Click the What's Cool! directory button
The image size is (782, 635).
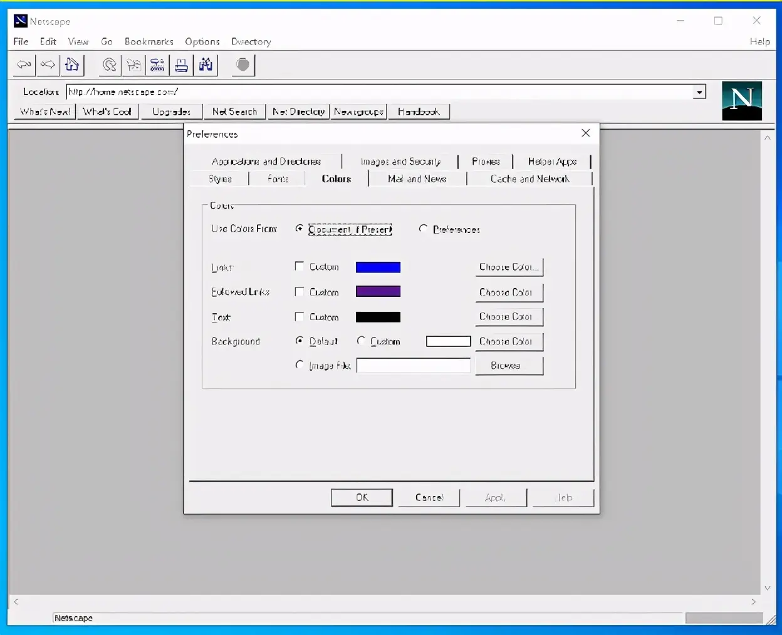[107, 111]
